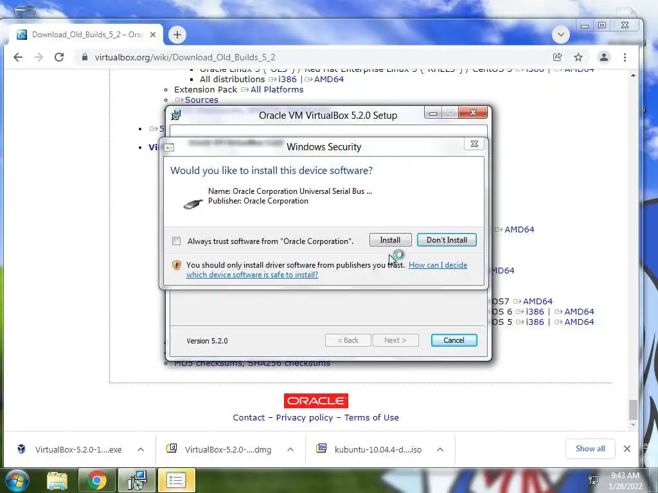Open Chrome's three-dot menu
This screenshot has height=493, width=658.
(625, 57)
